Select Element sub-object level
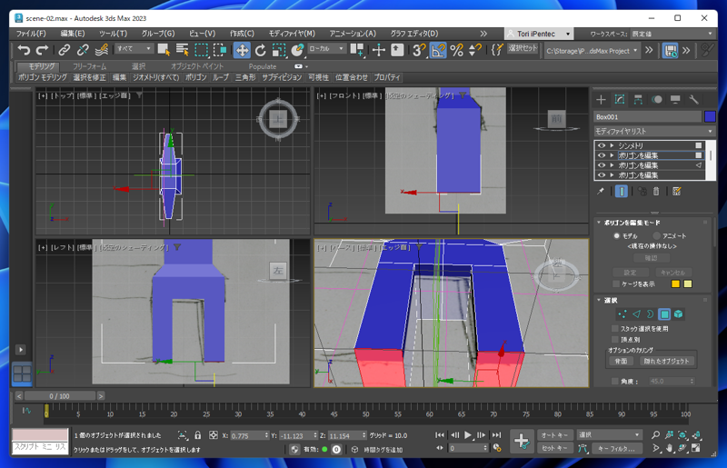Viewport: 727px width, 468px height. click(678, 314)
